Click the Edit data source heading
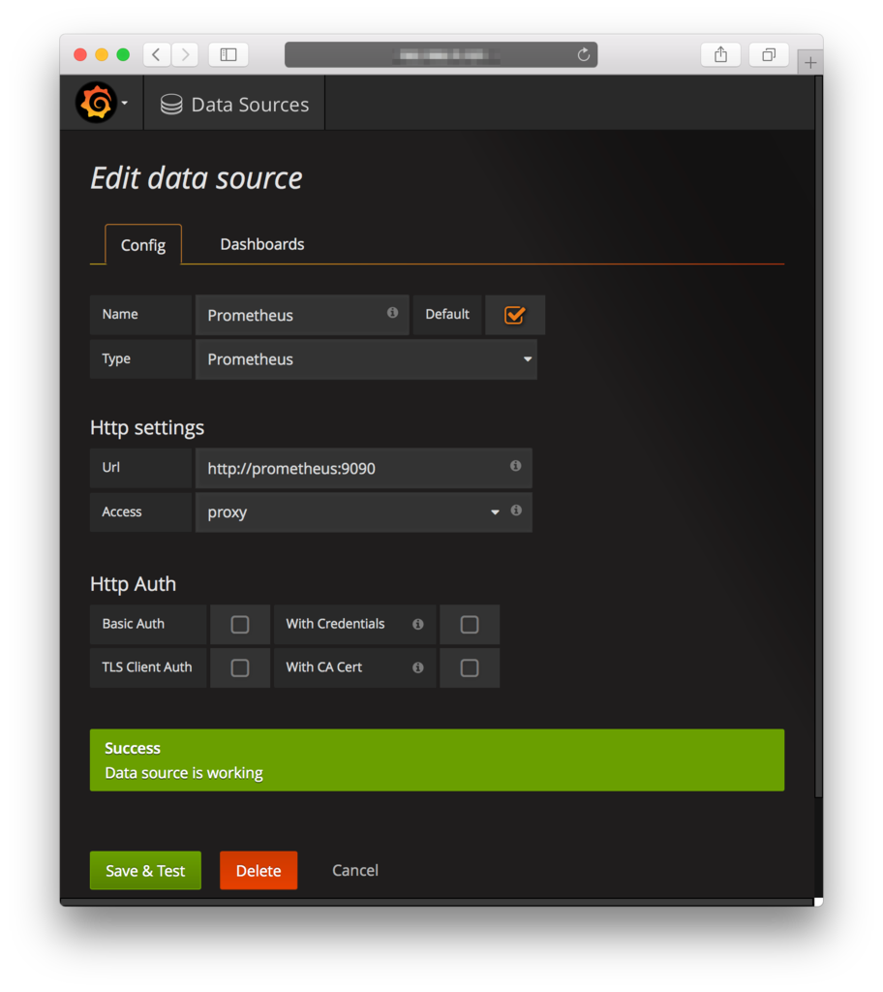The height and width of the screenshot is (992, 883). (x=197, y=178)
